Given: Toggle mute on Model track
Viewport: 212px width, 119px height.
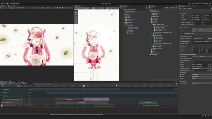Looking at the screenshot, I should click(28, 93).
